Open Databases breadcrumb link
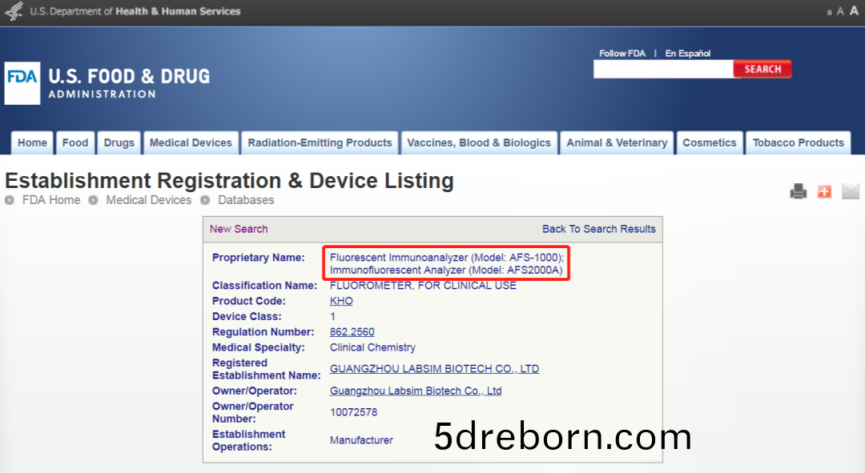This screenshot has height=473, width=865. (x=246, y=200)
